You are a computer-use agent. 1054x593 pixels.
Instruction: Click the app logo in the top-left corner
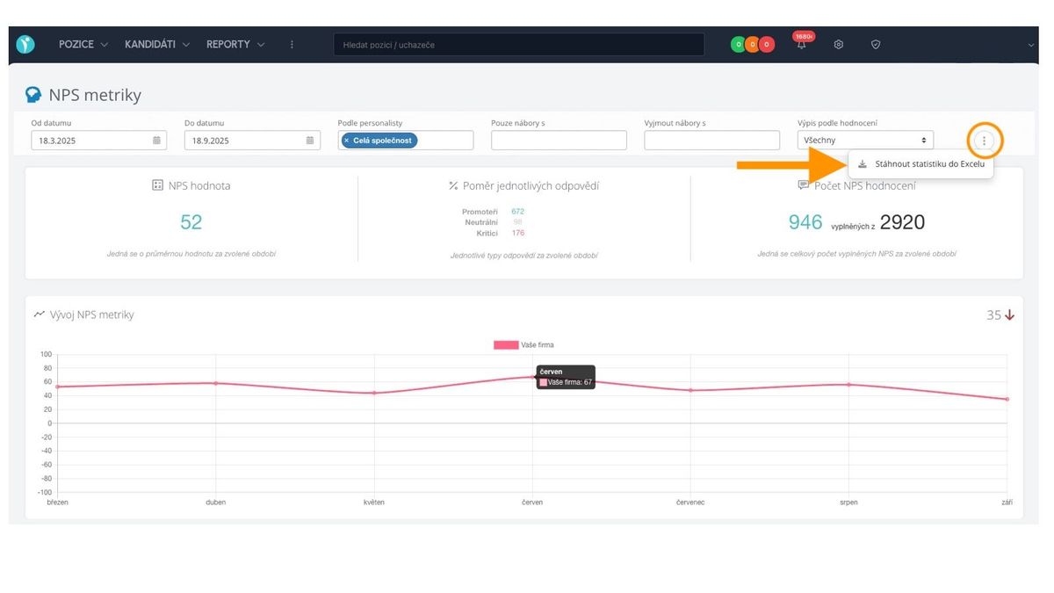25,44
